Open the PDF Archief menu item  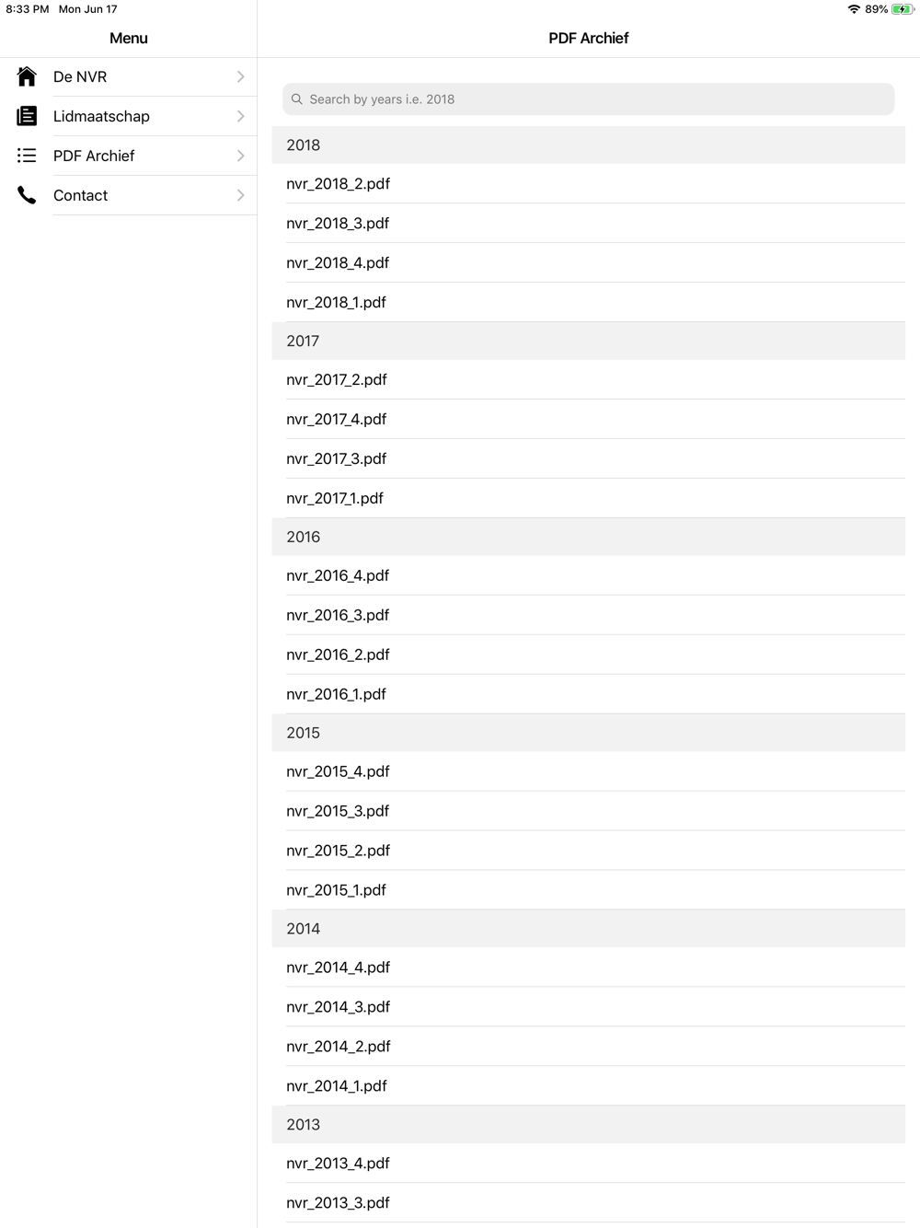[x=129, y=156]
